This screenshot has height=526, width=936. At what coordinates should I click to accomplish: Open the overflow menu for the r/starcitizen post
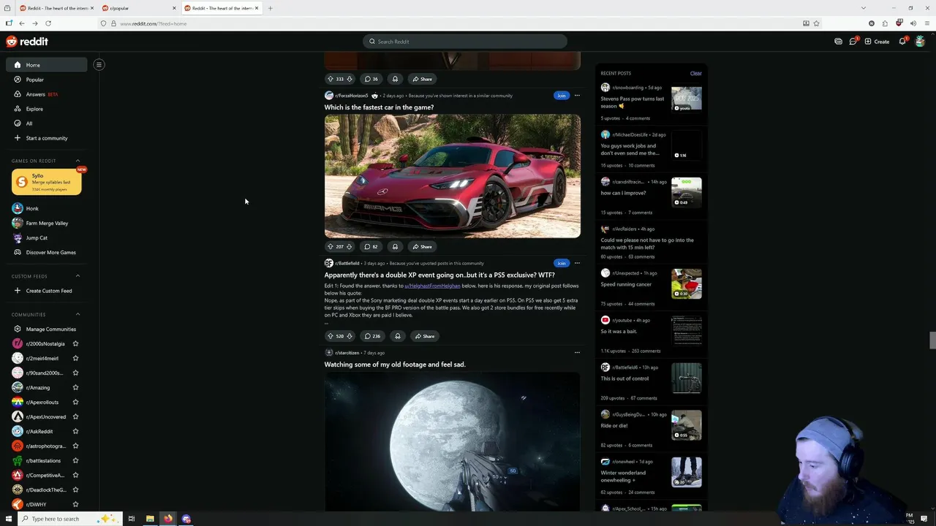click(x=577, y=352)
